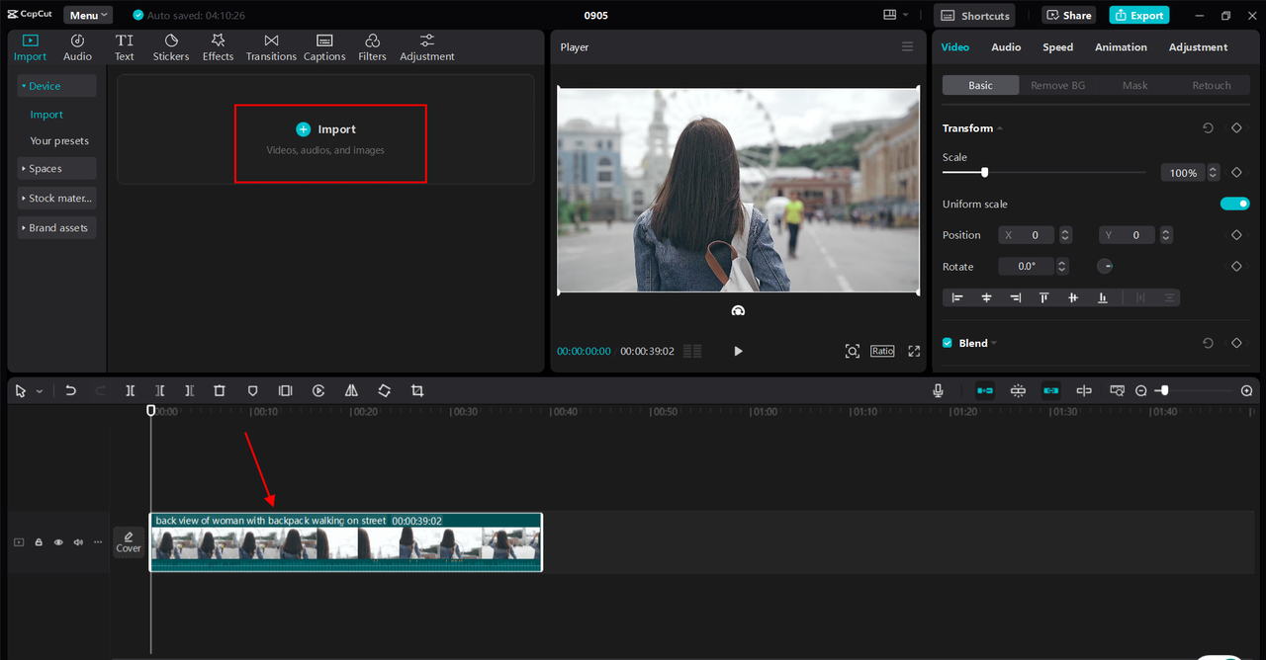Click the split clip tool icon

point(130,391)
